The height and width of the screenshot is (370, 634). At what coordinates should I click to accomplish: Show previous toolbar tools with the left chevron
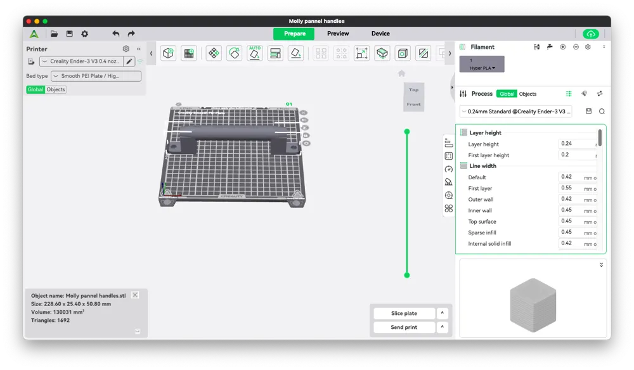tap(152, 53)
